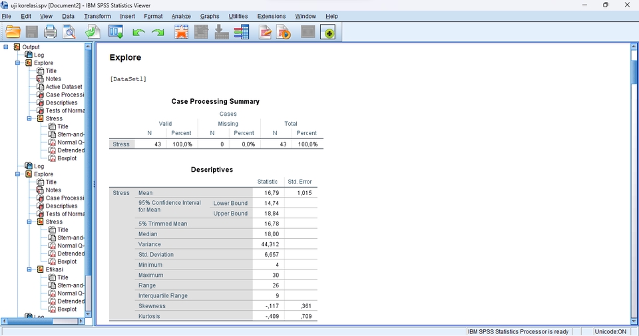Image resolution: width=639 pixels, height=336 pixels.
Task: Click the Active Dataset item icon
Action: coord(40,86)
